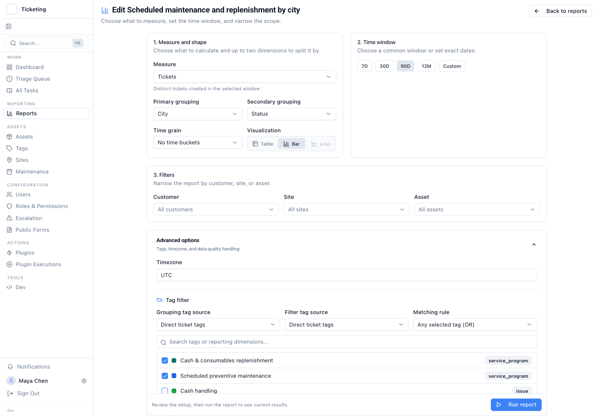Click the Dashboard grid icon
600x416 pixels.
[10, 67]
